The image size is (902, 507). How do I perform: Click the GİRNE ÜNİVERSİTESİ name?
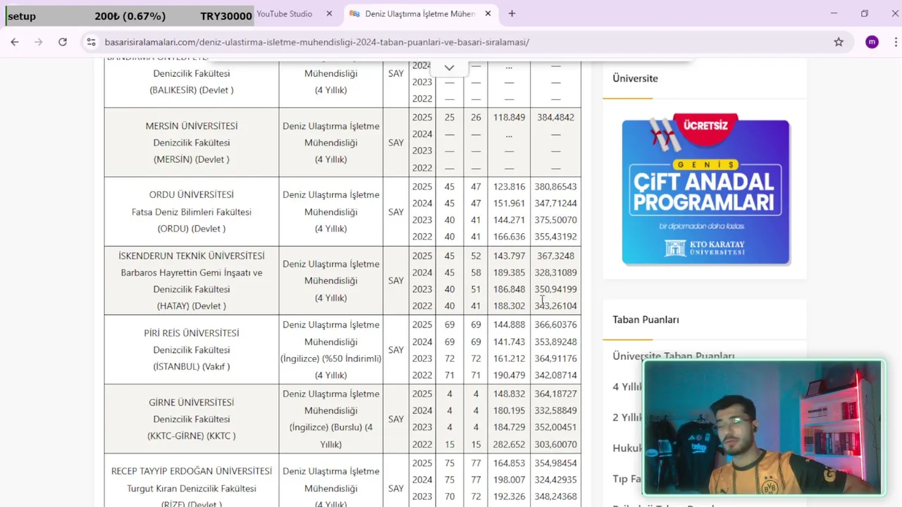192,403
